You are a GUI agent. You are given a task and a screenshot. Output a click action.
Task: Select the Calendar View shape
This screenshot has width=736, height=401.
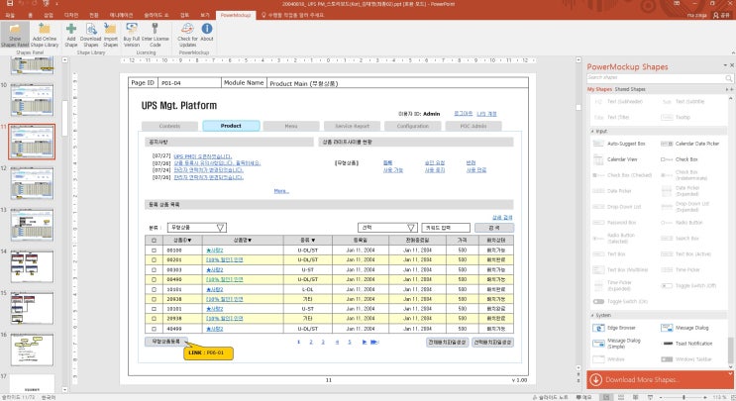615,159
